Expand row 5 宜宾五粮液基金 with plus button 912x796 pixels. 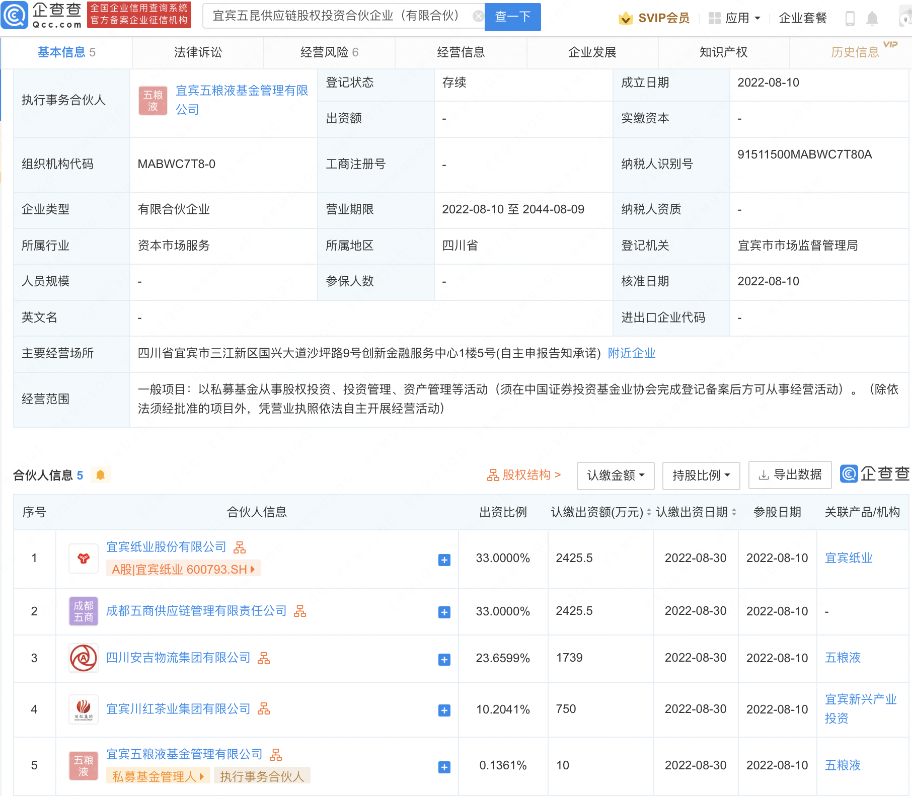444,767
